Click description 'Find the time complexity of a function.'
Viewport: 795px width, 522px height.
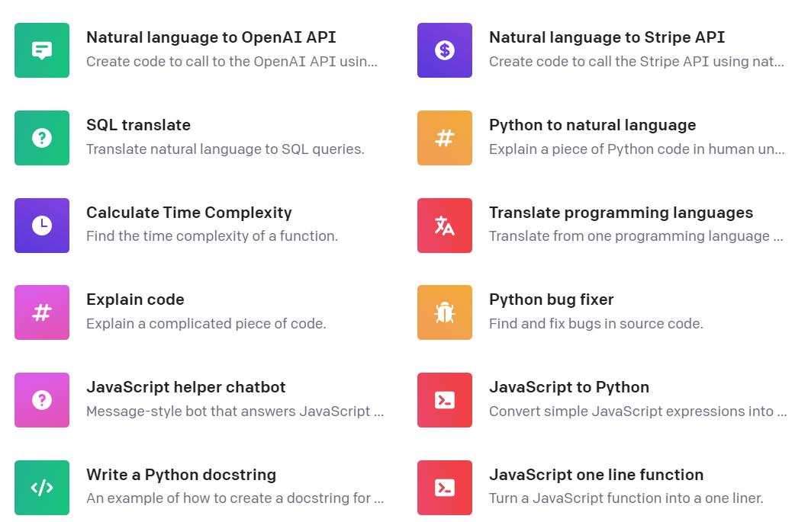pos(212,236)
